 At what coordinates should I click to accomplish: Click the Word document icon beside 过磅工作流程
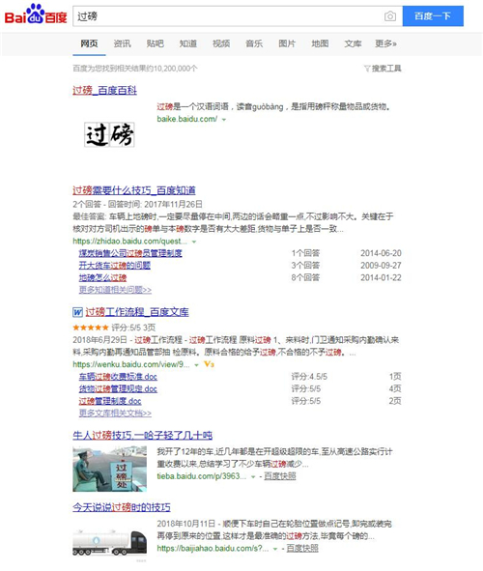pos(77,312)
